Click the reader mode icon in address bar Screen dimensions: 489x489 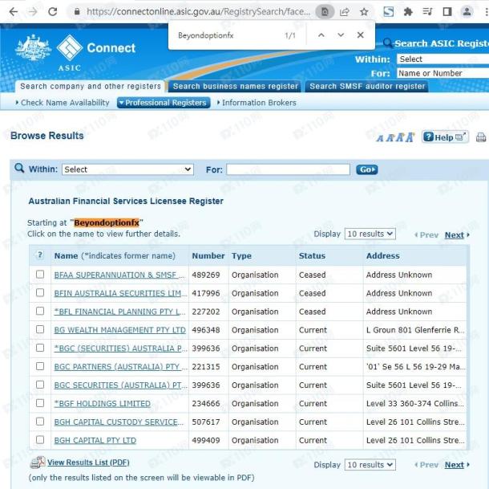(x=325, y=12)
